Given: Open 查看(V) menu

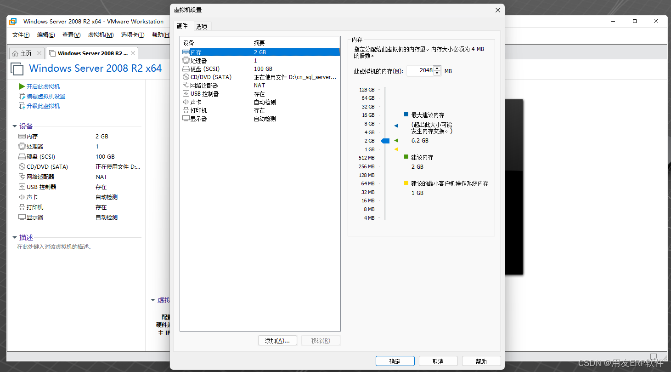Looking at the screenshot, I should tap(71, 35).
